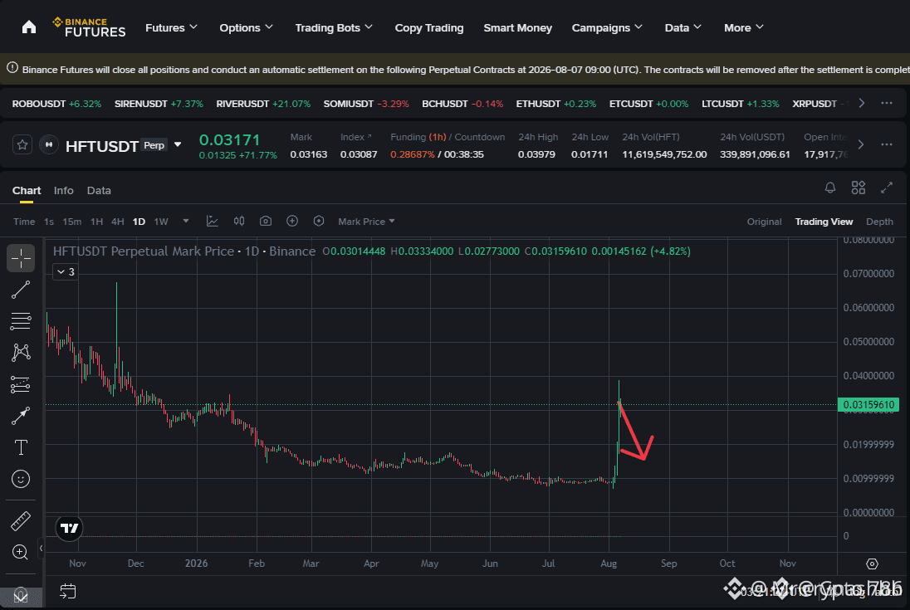Screen dimensions: 910x610
Task: Select the trend line tool
Action: tap(21, 290)
